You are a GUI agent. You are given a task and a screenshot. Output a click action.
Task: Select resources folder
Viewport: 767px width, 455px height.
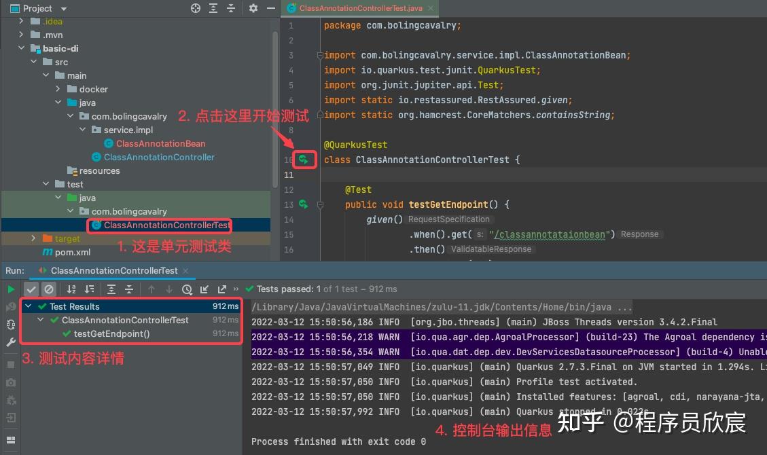tap(99, 170)
